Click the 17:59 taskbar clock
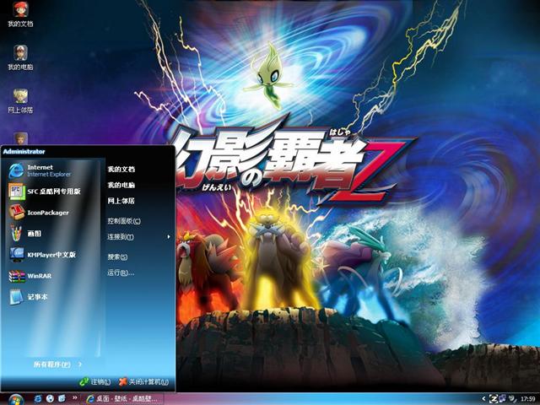This screenshot has height=405, width=540. click(x=527, y=399)
